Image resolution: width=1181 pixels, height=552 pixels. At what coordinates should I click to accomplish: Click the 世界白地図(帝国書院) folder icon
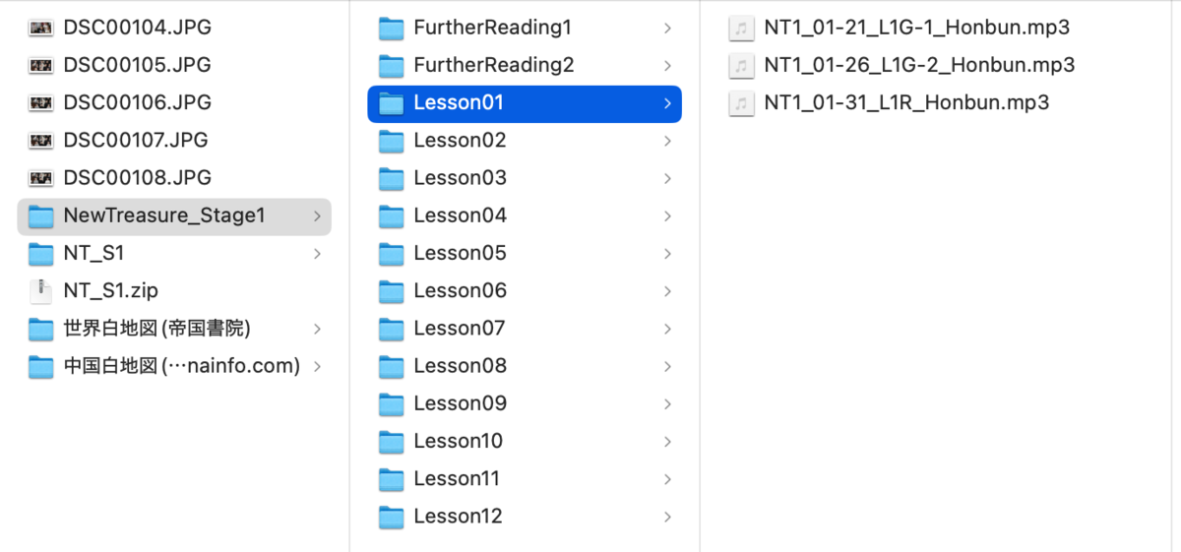pos(40,328)
